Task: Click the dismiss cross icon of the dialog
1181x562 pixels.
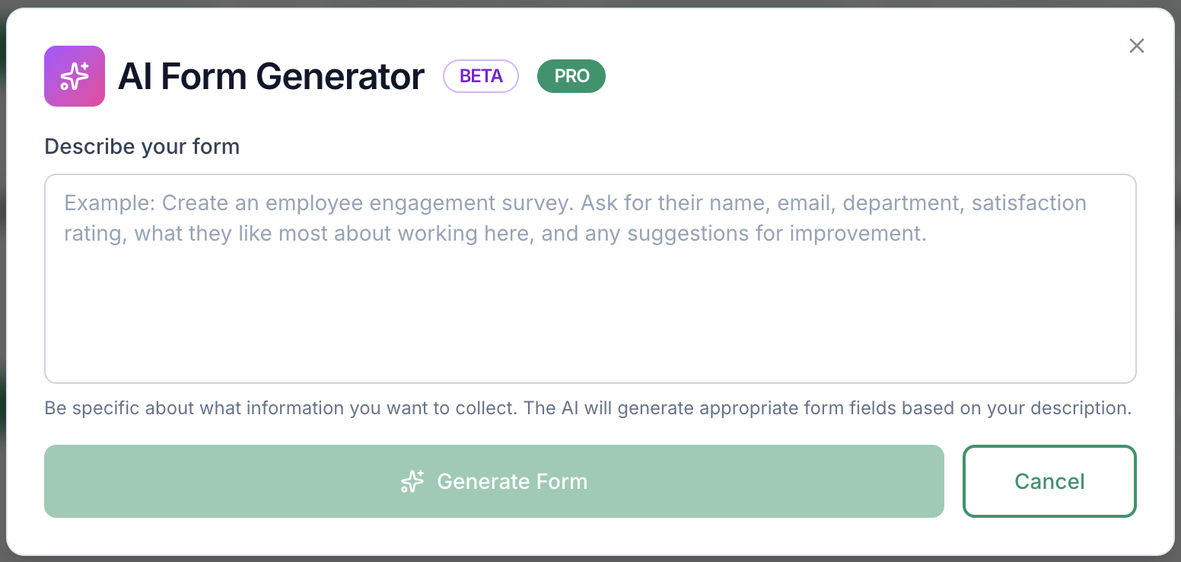Action: [1137, 46]
